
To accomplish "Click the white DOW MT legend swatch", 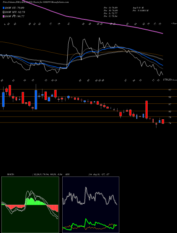I will [4, 12].
